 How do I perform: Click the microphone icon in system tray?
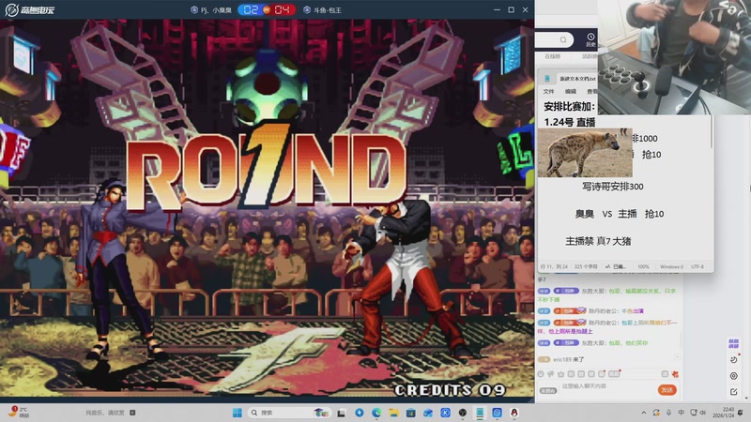coord(668,413)
